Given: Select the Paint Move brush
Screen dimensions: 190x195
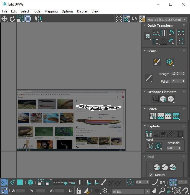Looking at the screenshot, I should click(157, 62).
